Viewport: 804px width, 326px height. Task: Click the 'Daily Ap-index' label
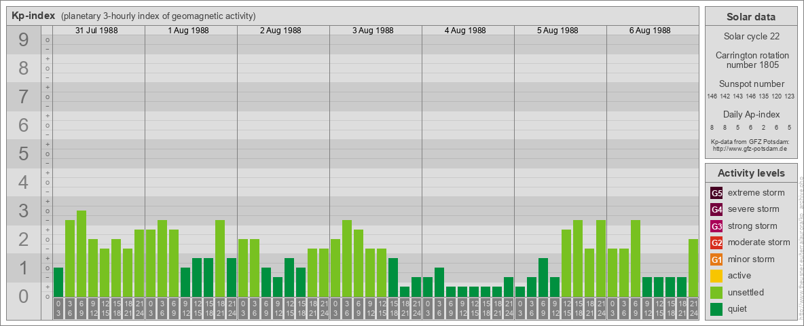pos(751,114)
